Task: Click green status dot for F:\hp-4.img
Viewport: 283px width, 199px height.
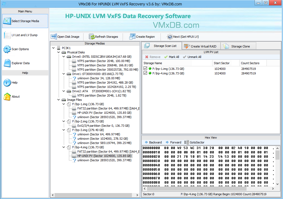Action: click(150, 73)
